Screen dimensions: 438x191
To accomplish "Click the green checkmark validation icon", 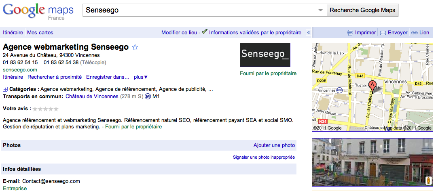I will (x=205, y=32).
